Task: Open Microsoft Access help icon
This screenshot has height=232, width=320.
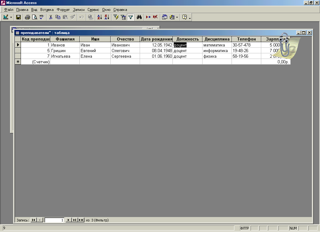Action: point(184,17)
